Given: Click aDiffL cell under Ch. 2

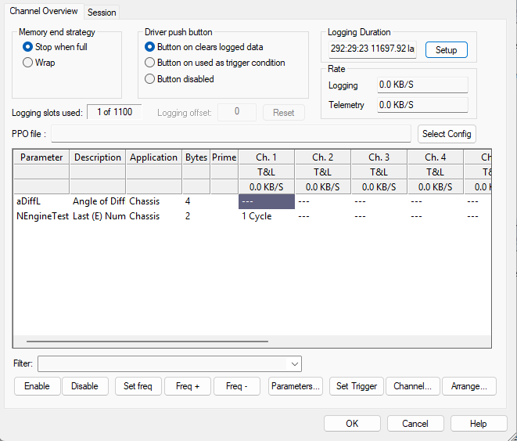Looking at the screenshot, I should 323,201.
